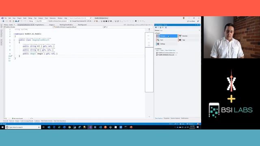
Task: Open the Output panel tab
Action: (17, 121)
